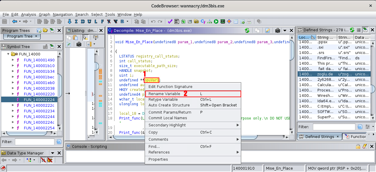The width and height of the screenshot is (376, 172).
Task: Click the green Run Script play icon
Action: point(216,21)
